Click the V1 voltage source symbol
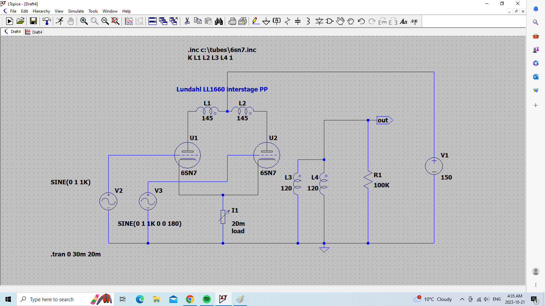Screen dimensions: 545x306 pyautogui.click(x=434, y=166)
